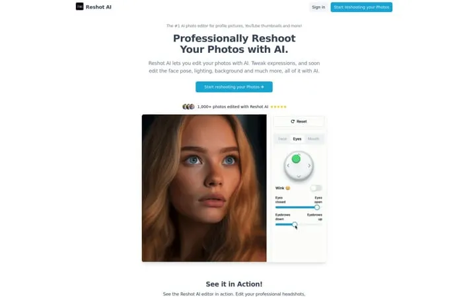
Task: Click the Eyebrows down to up slider handle
Action: [x=295, y=224]
